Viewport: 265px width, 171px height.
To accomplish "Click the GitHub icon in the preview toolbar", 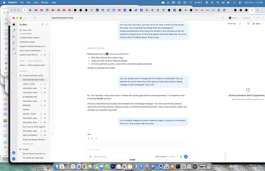I will pos(248,24).
